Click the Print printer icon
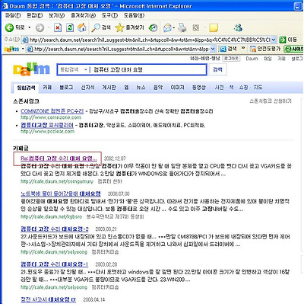 coord(182,27)
